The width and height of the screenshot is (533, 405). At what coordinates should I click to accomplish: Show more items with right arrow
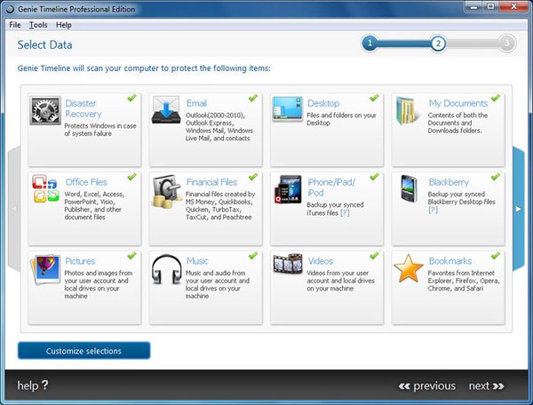(519, 209)
